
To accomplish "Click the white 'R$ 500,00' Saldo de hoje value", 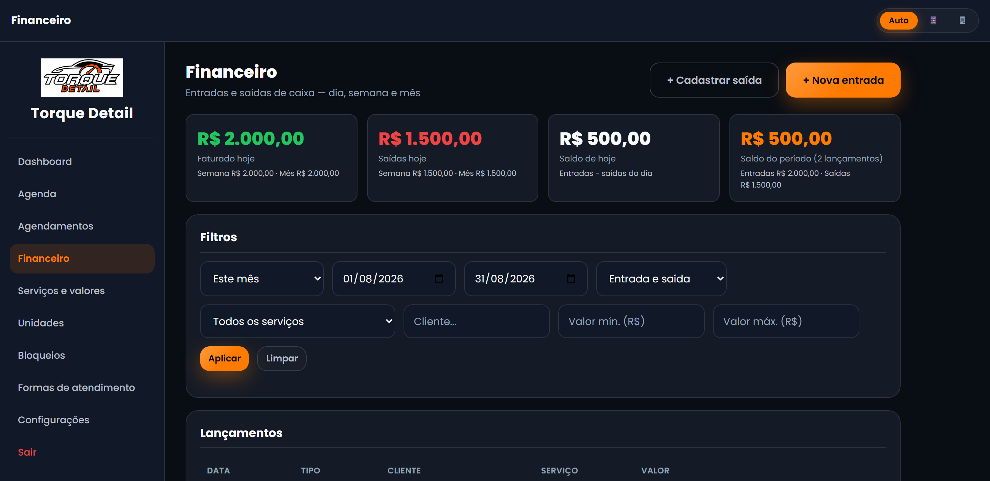I will 605,138.
